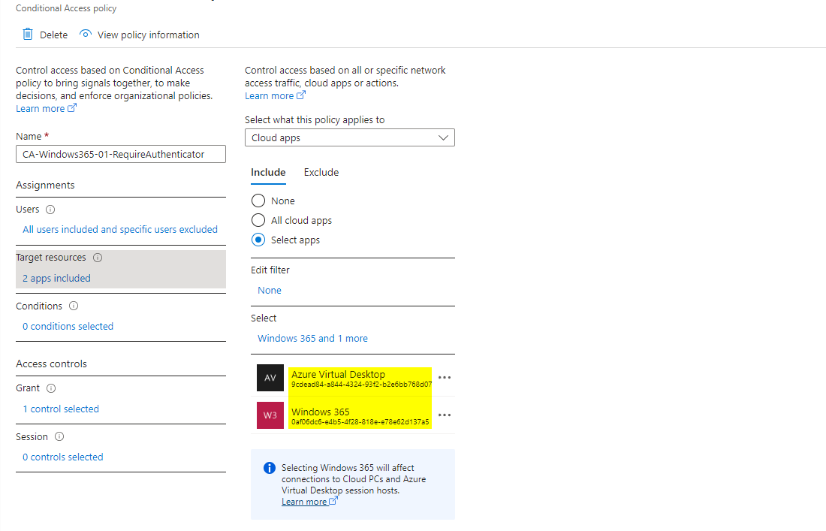Open info icon beside Target resources
The height and width of the screenshot is (531, 826).
[x=98, y=258]
